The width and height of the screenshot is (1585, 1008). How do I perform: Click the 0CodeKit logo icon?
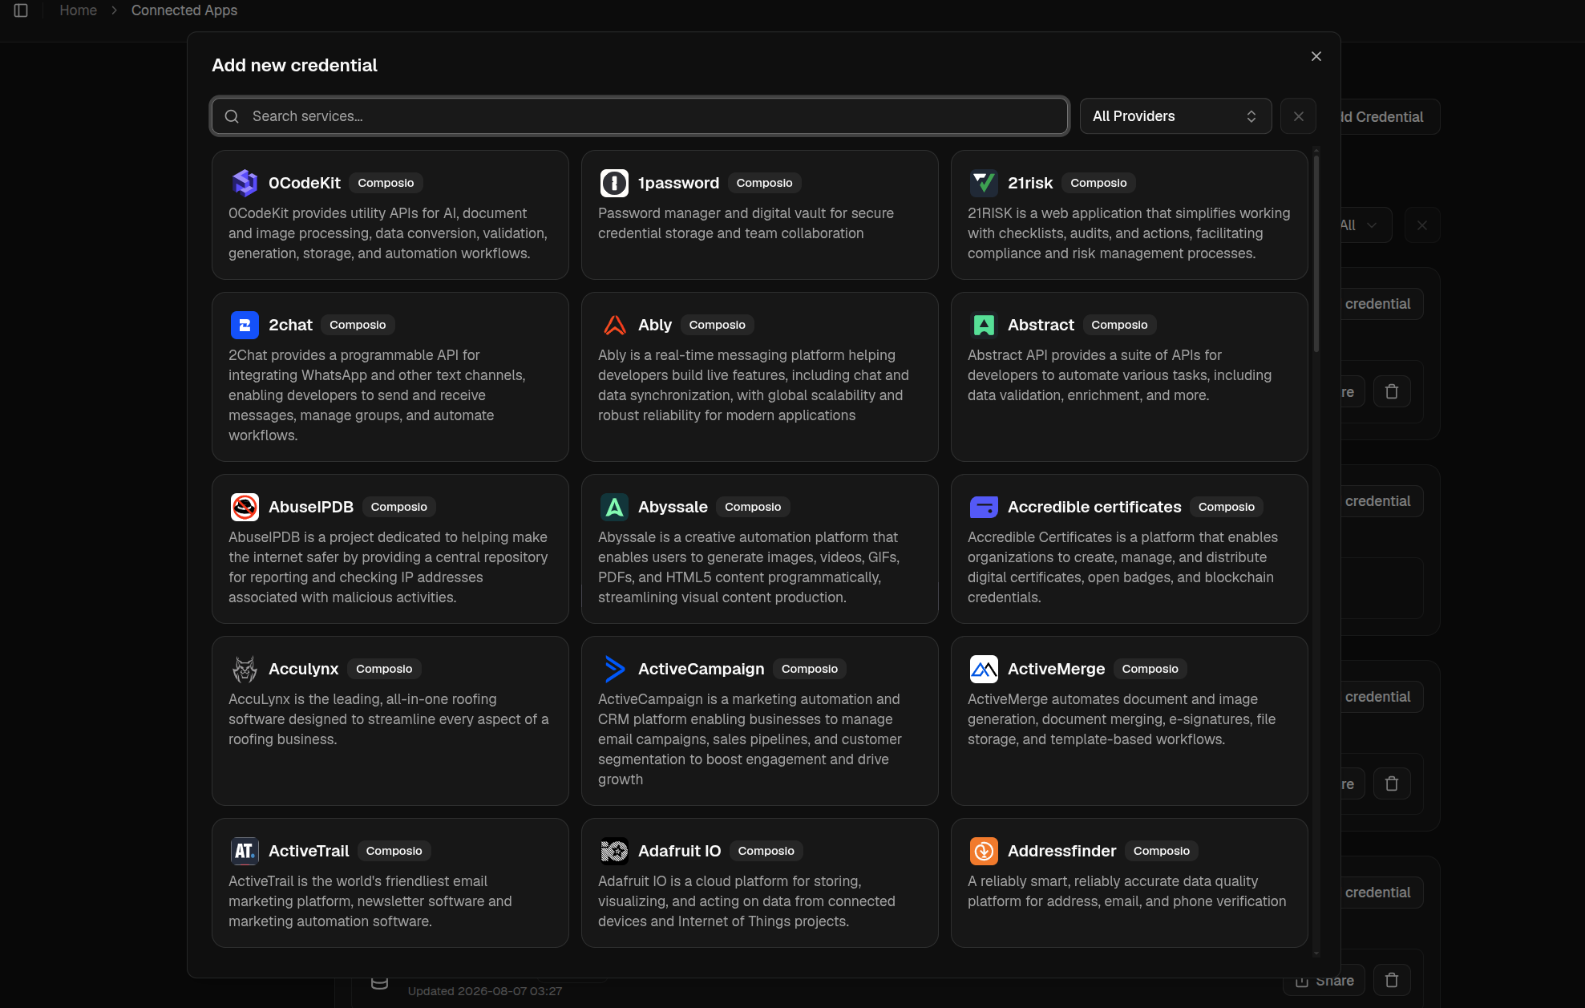(245, 183)
